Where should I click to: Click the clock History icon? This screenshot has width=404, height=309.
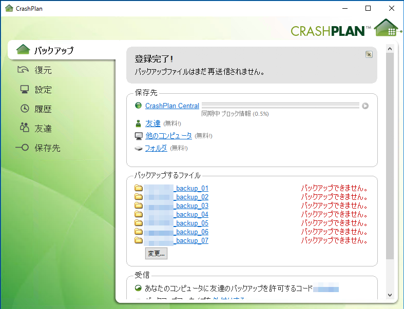click(25, 108)
